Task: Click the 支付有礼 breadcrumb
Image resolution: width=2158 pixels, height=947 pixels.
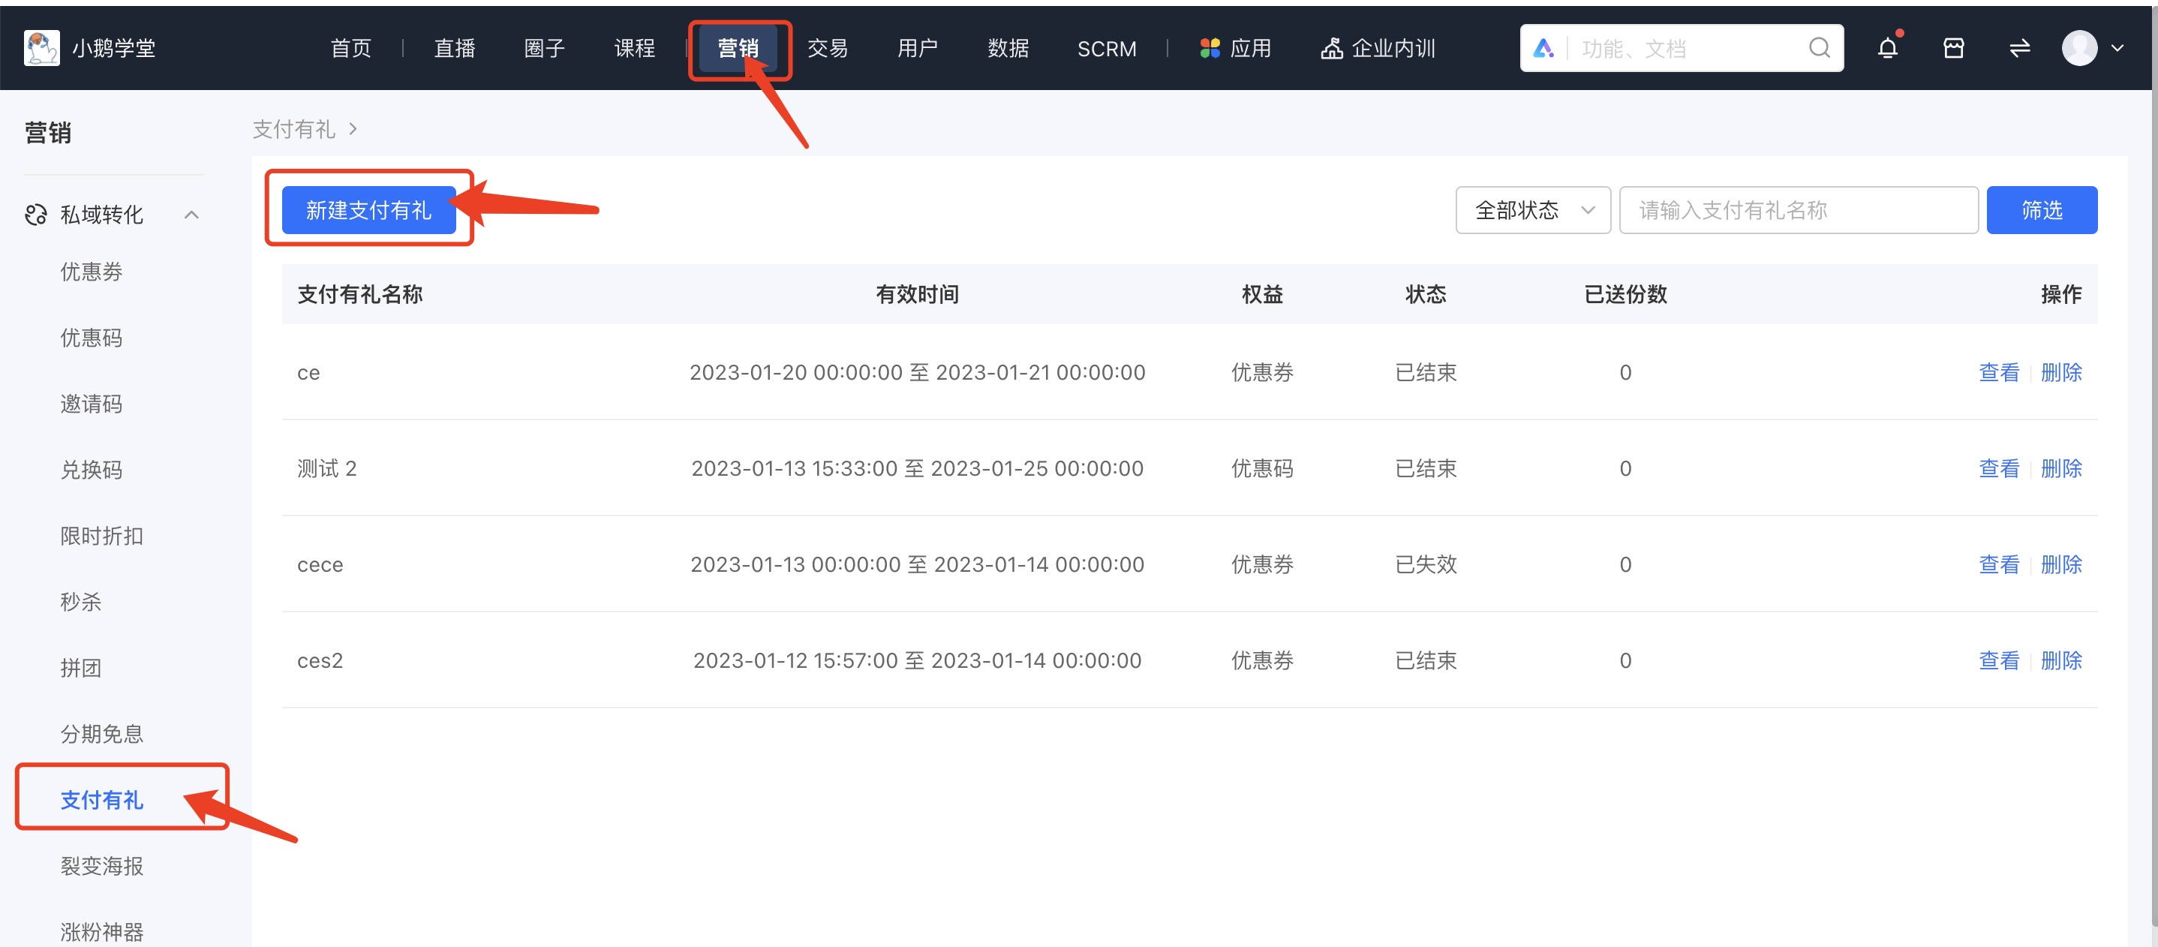Action: pos(293,129)
